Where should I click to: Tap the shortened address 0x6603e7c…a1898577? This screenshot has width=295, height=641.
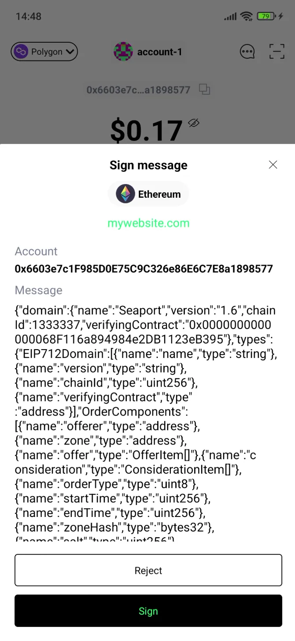pos(138,90)
